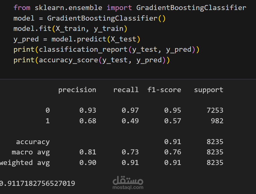Click accuracy_score function name
256x194 pixels.
point(68,60)
